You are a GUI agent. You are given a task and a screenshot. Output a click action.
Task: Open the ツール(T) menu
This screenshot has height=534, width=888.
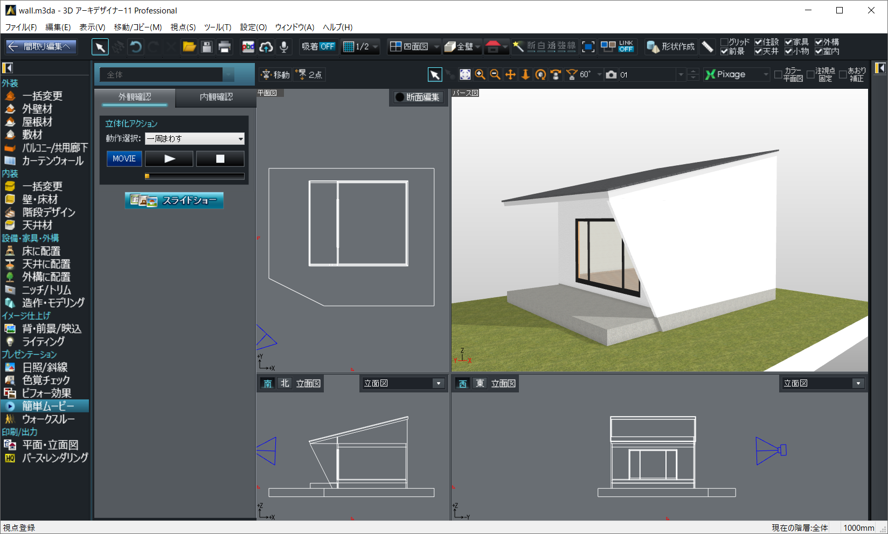(217, 27)
